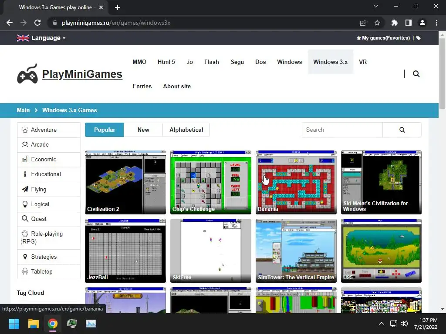Choose the Logical category
This screenshot has height=334, width=446.
[49, 204]
